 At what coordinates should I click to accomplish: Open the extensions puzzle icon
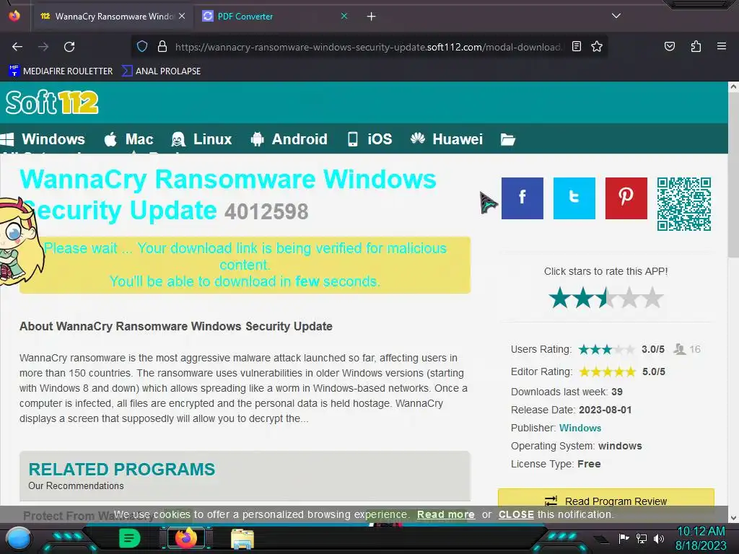tap(696, 46)
